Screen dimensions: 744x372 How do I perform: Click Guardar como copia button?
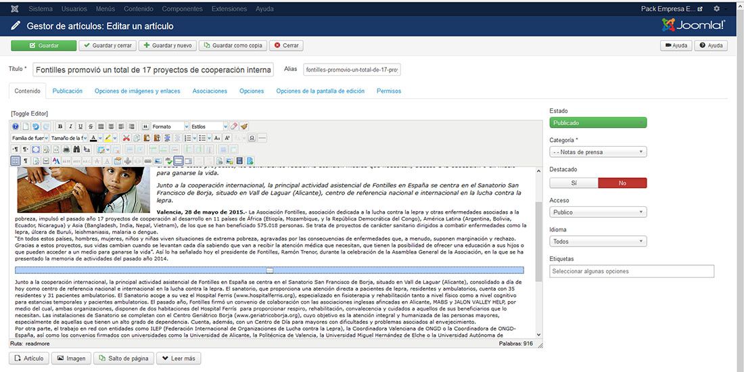click(x=233, y=45)
